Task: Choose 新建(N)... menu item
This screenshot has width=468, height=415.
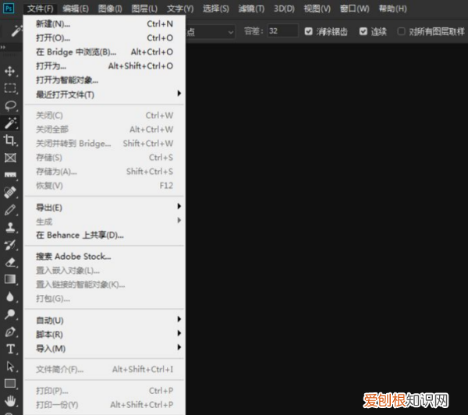Action: pyautogui.click(x=105, y=24)
